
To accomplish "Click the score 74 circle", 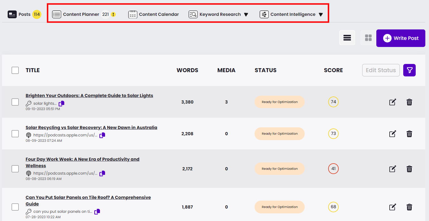I will (333, 102).
